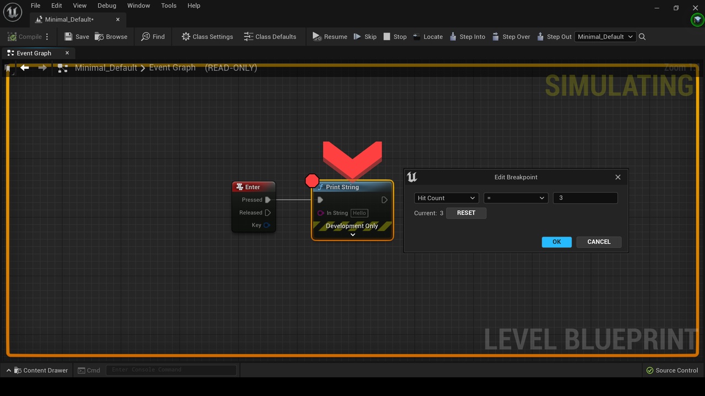
Task: Reset the current hit count
Action: pos(466,213)
